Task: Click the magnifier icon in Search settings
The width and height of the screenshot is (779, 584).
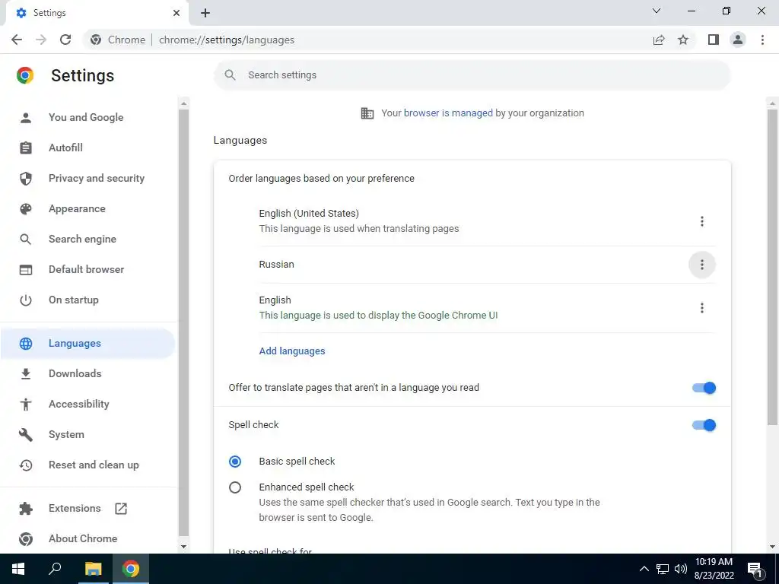Action: 230,75
